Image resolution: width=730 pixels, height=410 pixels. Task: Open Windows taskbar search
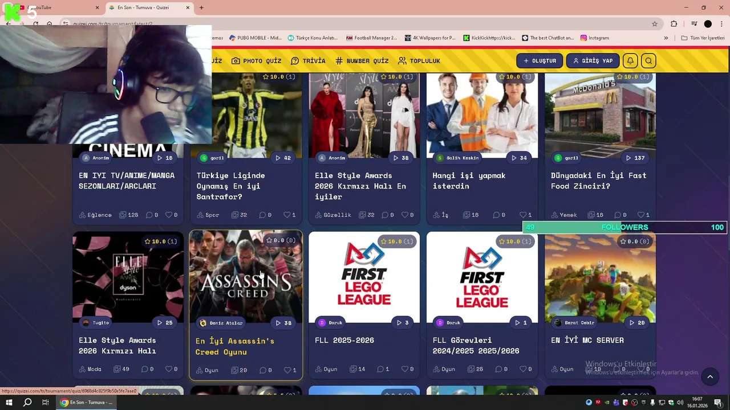27,403
